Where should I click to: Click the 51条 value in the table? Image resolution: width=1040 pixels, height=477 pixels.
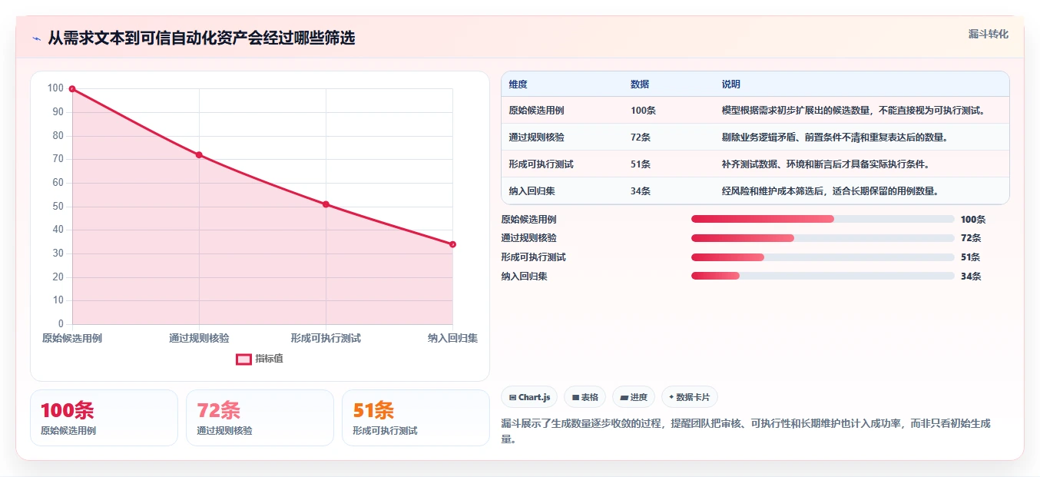tap(641, 164)
